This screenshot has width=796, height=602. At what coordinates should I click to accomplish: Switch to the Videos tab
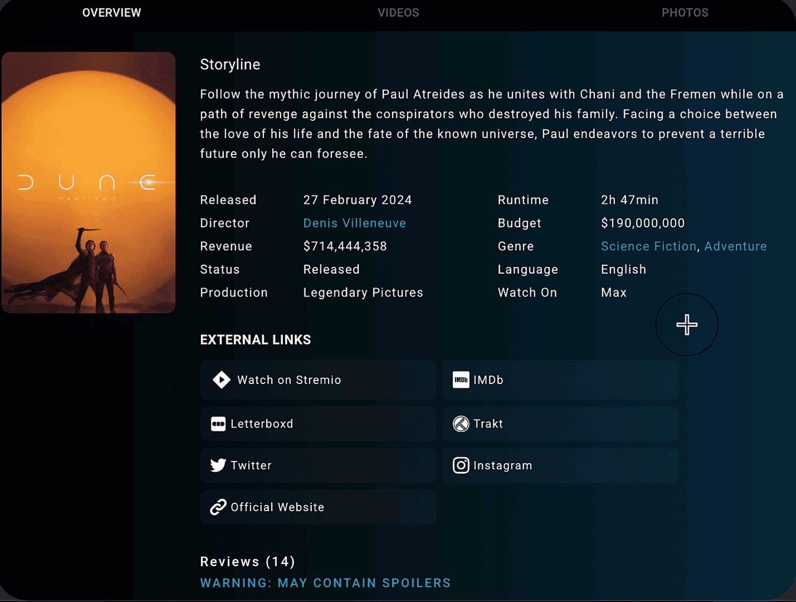(398, 13)
